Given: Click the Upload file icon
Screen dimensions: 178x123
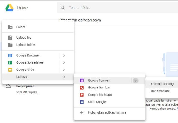Looking at the screenshot, I should pyautogui.click(x=10, y=38).
